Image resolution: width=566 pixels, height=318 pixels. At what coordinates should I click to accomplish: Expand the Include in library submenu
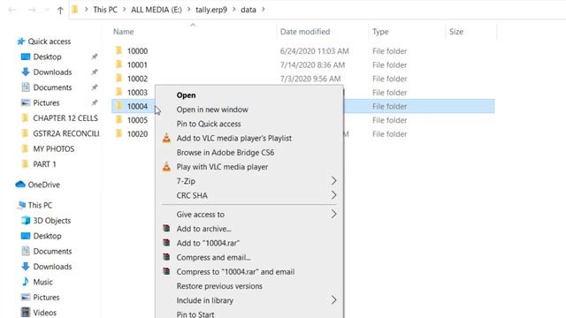tap(249, 300)
